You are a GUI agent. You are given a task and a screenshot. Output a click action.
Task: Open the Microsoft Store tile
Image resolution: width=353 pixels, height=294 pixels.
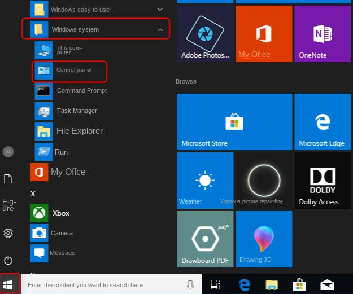point(234,122)
